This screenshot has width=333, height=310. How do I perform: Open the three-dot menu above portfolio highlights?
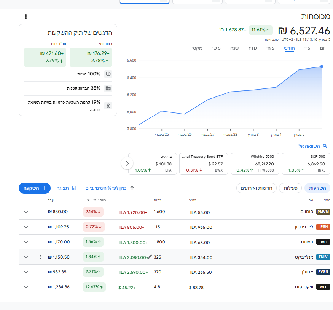[26, 17]
